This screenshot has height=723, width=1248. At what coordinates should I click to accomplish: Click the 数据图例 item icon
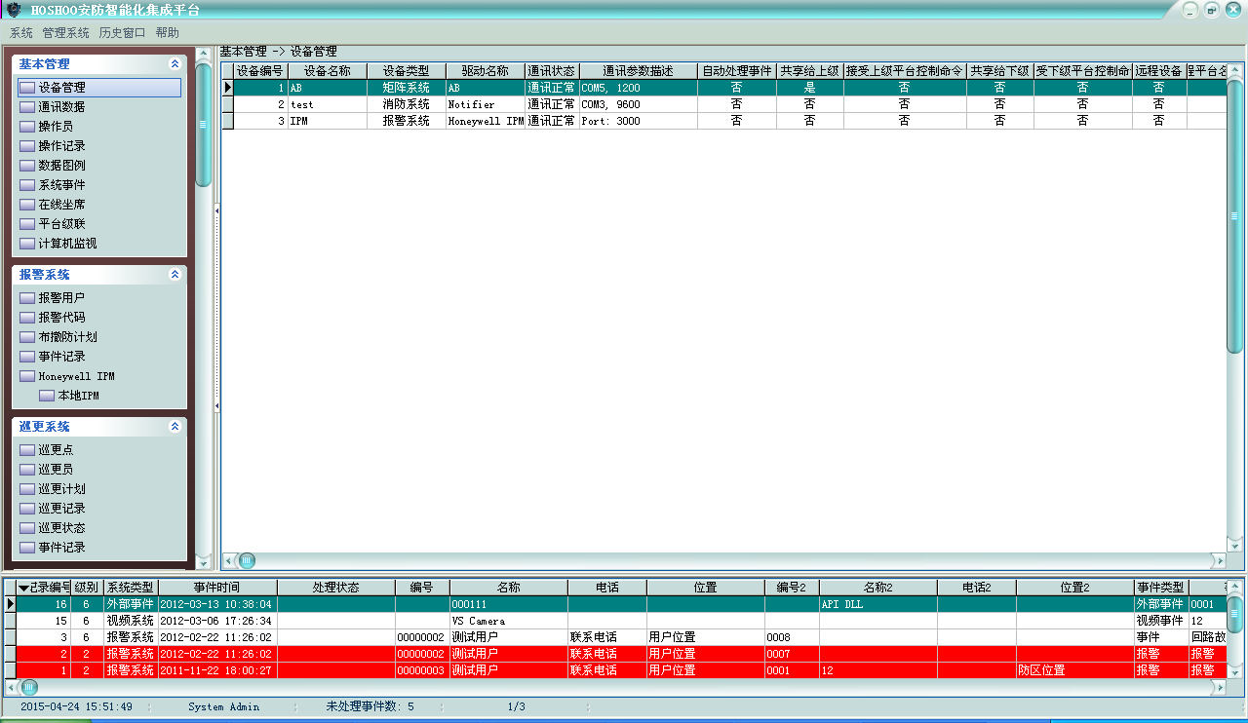27,166
